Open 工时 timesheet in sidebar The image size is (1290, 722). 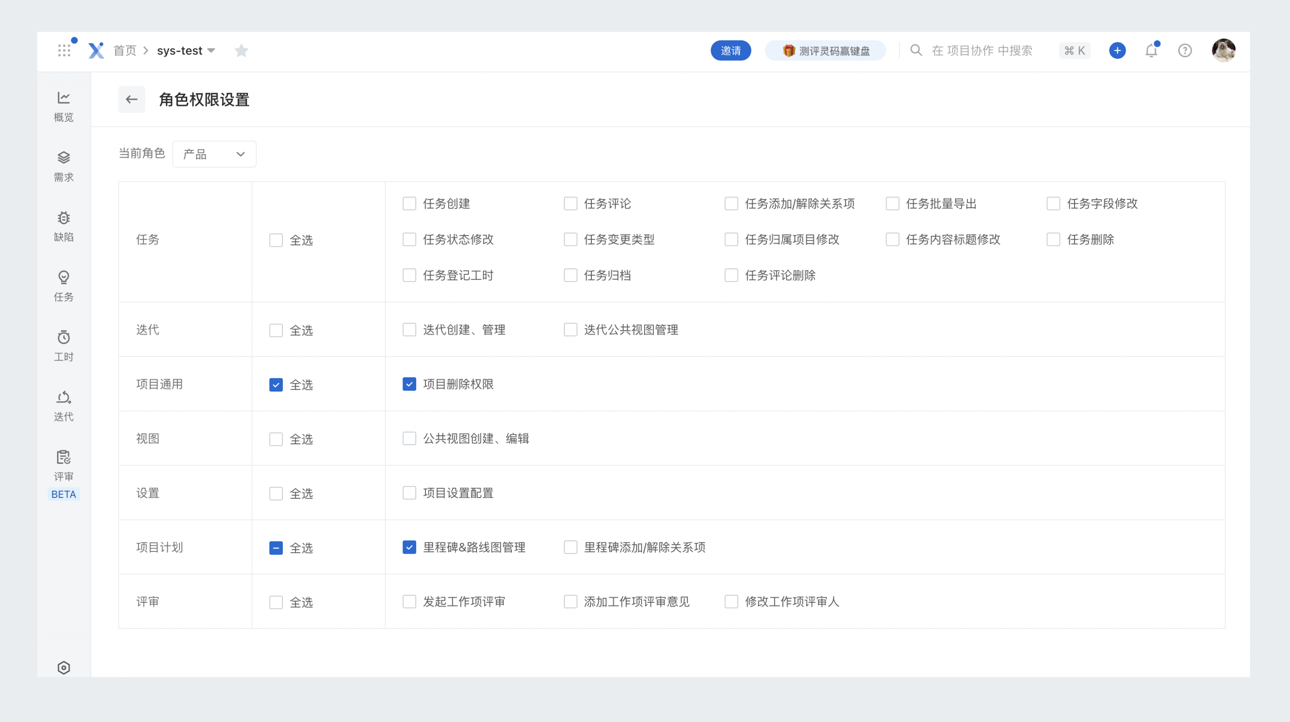63,346
